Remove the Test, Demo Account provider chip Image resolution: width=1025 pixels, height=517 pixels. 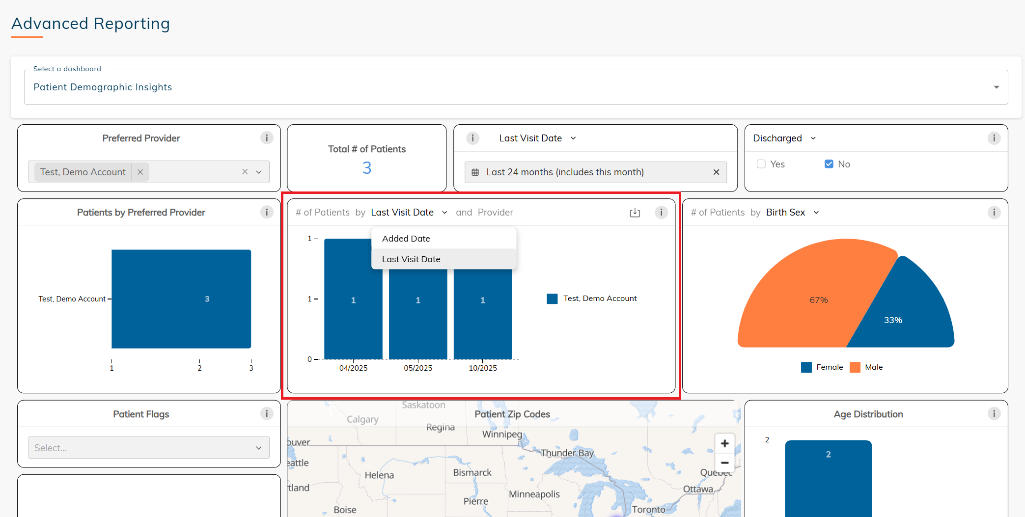pyautogui.click(x=140, y=172)
